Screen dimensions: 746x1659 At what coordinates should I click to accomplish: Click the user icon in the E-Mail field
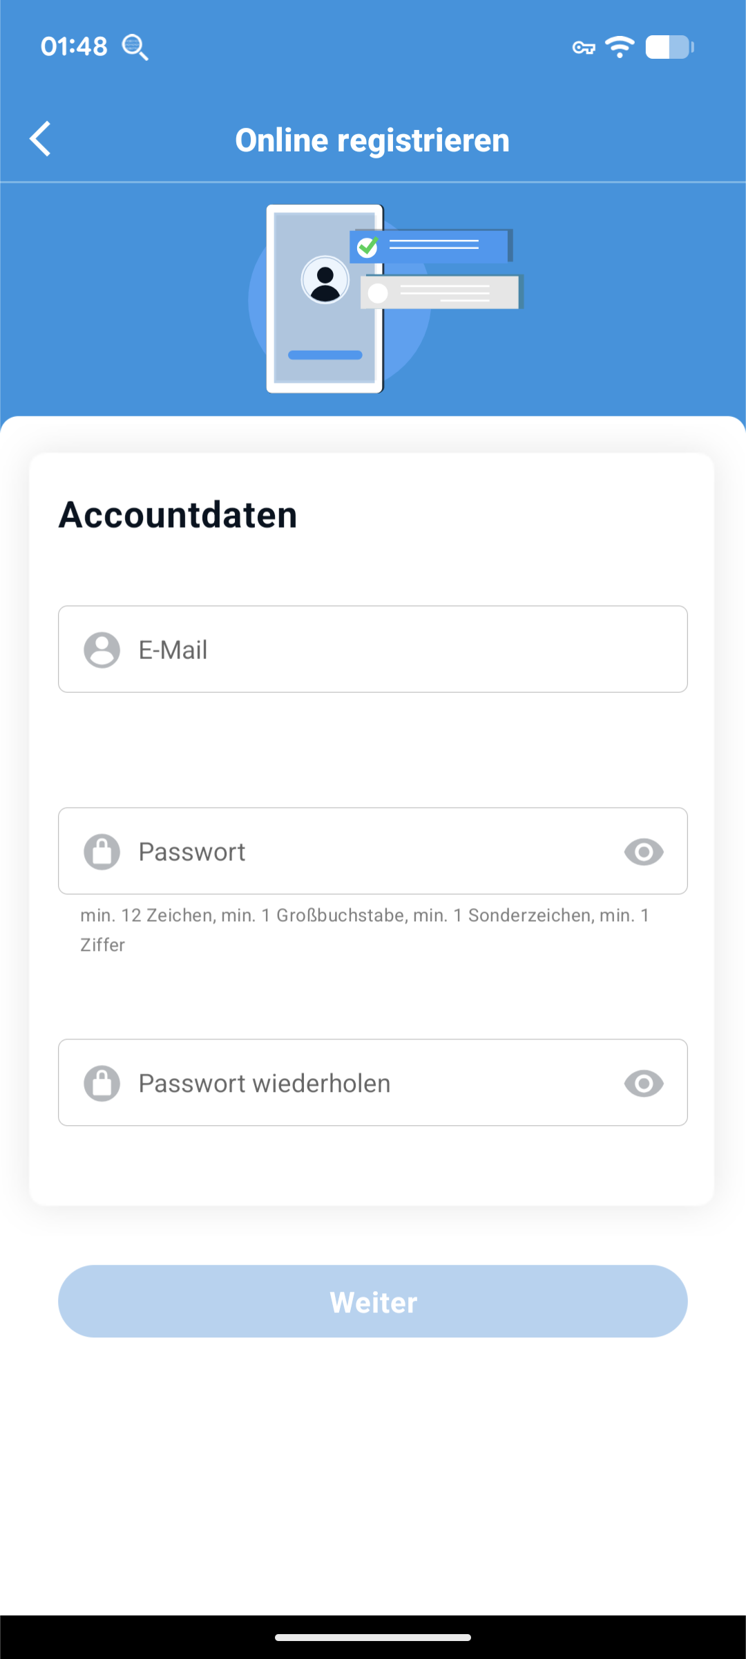click(102, 650)
